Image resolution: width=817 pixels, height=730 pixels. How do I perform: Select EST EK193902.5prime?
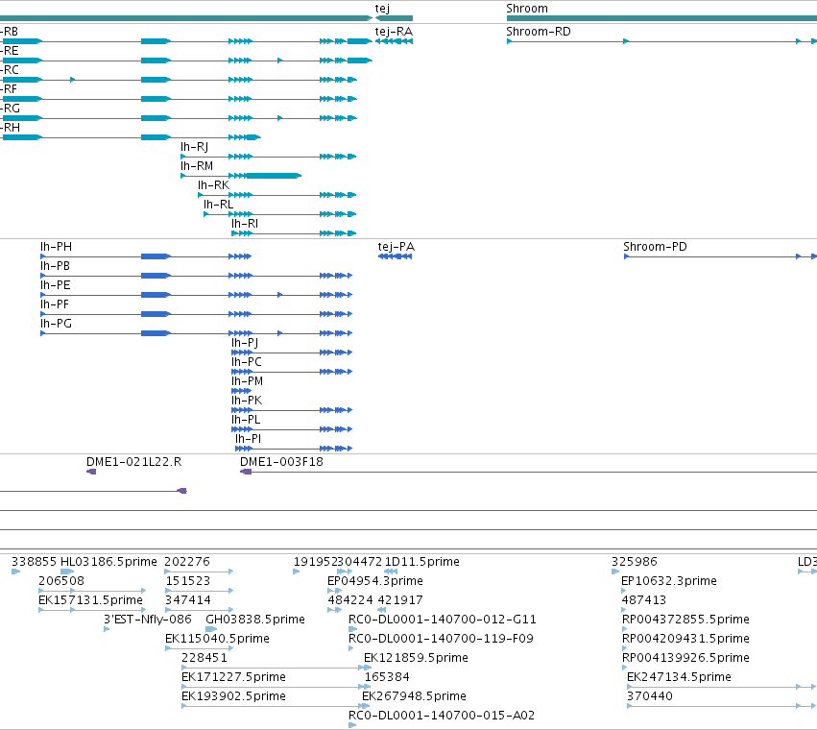(x=233, y=696)
